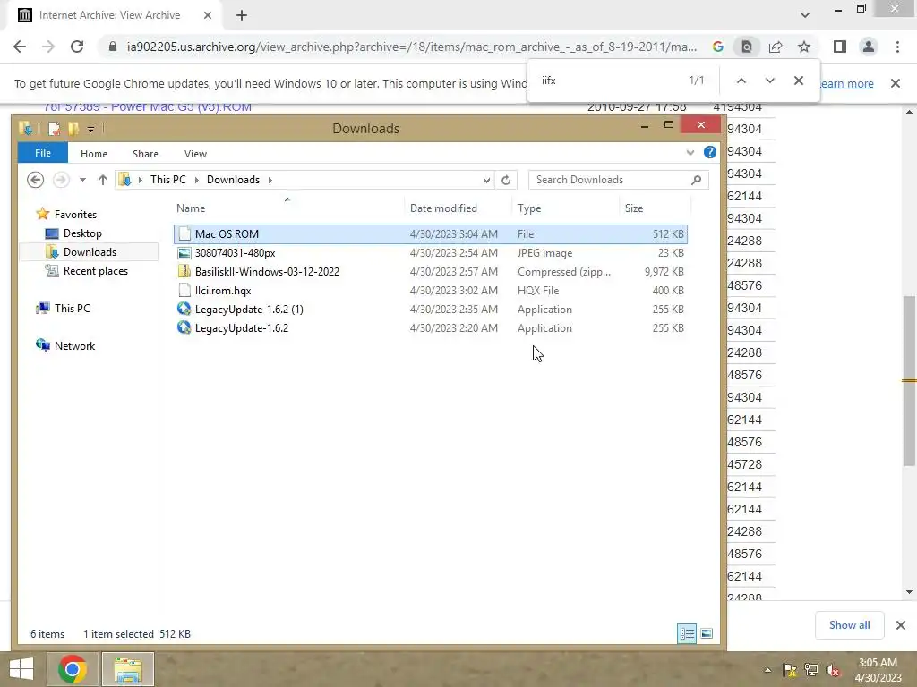
Task: Click New folder quick access icon
Action: [73, 129]
